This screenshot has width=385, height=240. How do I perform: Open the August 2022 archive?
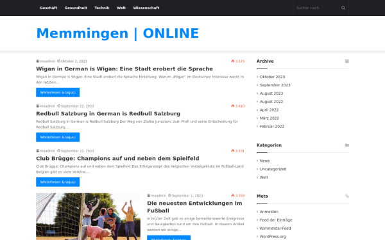tap(271, 102)
